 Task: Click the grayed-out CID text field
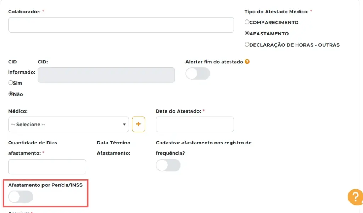pyautogui.click(x=106, y=75)
